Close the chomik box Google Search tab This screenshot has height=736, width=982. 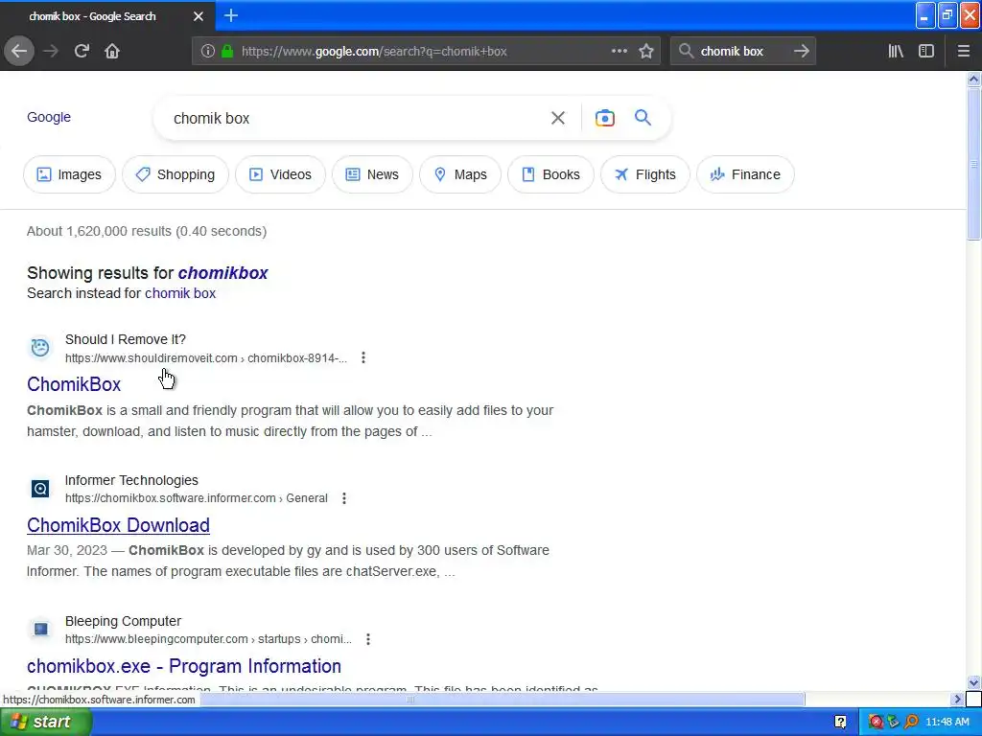(x=198, y=16)
